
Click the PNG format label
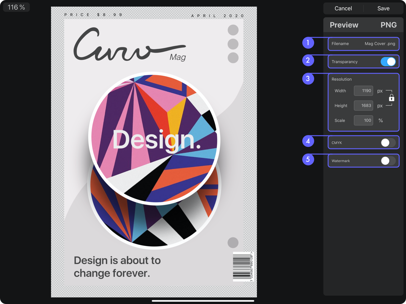click(x=388, y=25)
